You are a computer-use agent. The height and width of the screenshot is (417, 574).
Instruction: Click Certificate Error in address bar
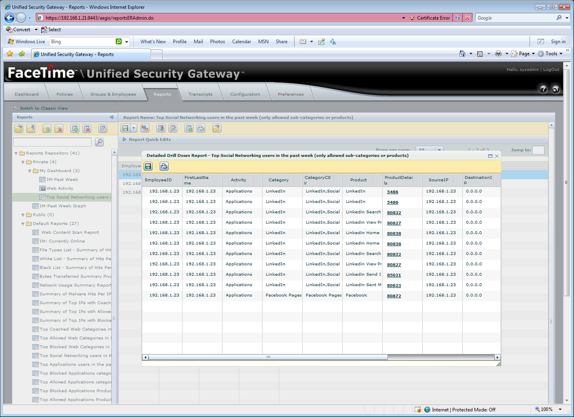[x=430, y=18]
